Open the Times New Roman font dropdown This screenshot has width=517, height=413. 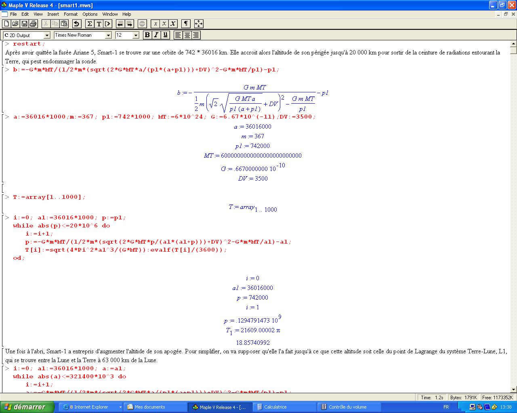pyautogui.click(x=108, y=35)
